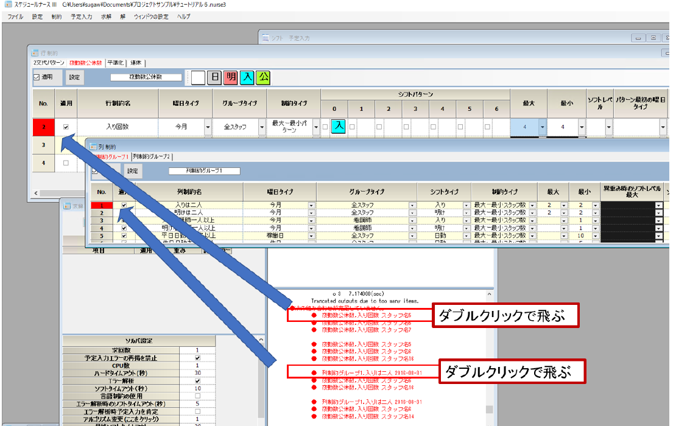Select row number 1 header in 列制約
The width and height of the screenshot is (676, 426).
[102, 206]
